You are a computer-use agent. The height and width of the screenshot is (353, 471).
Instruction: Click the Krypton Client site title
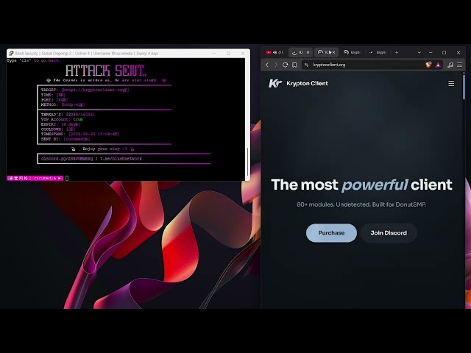pos(307,83)
